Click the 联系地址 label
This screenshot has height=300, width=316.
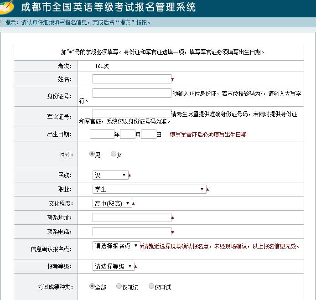click(59, 217)
